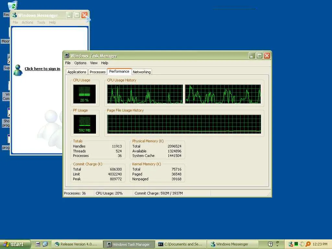Click the second CPU Usage History graph

point(223,94)
